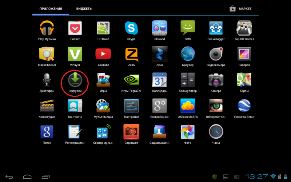Viewport: 291px width, 182px height.
Task: Switch to the ПРИЛОЖЕНИЯ tab
Action: tap(51, 9)
